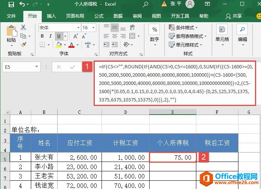Switch to the 视图 tab
Image resolution: width=261 pixels, height=189 pixels.
click(156, 16)
